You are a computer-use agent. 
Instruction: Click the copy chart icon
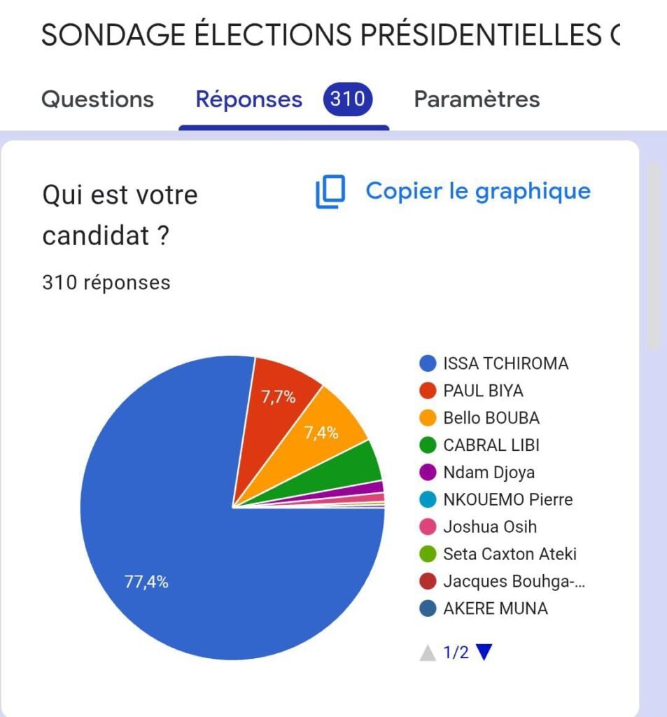click(x=330, y=192)
